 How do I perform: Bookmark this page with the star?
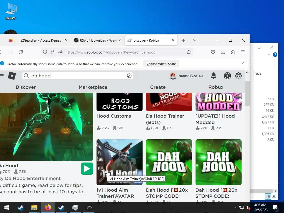189,52
